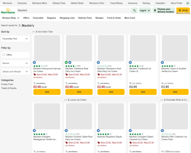Screen dimensions: 191x153
Task: Open the Treats & Snacks category
Action: 9,88
